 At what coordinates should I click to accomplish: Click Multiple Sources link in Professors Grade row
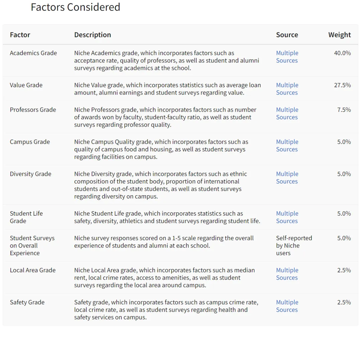[x=287, y=114]
